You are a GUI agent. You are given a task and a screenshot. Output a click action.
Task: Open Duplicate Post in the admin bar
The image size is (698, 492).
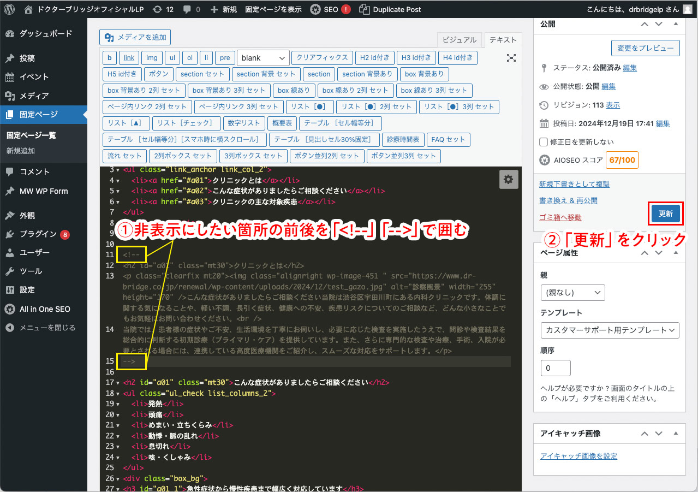pyautogui.click(x=390, y=9)
